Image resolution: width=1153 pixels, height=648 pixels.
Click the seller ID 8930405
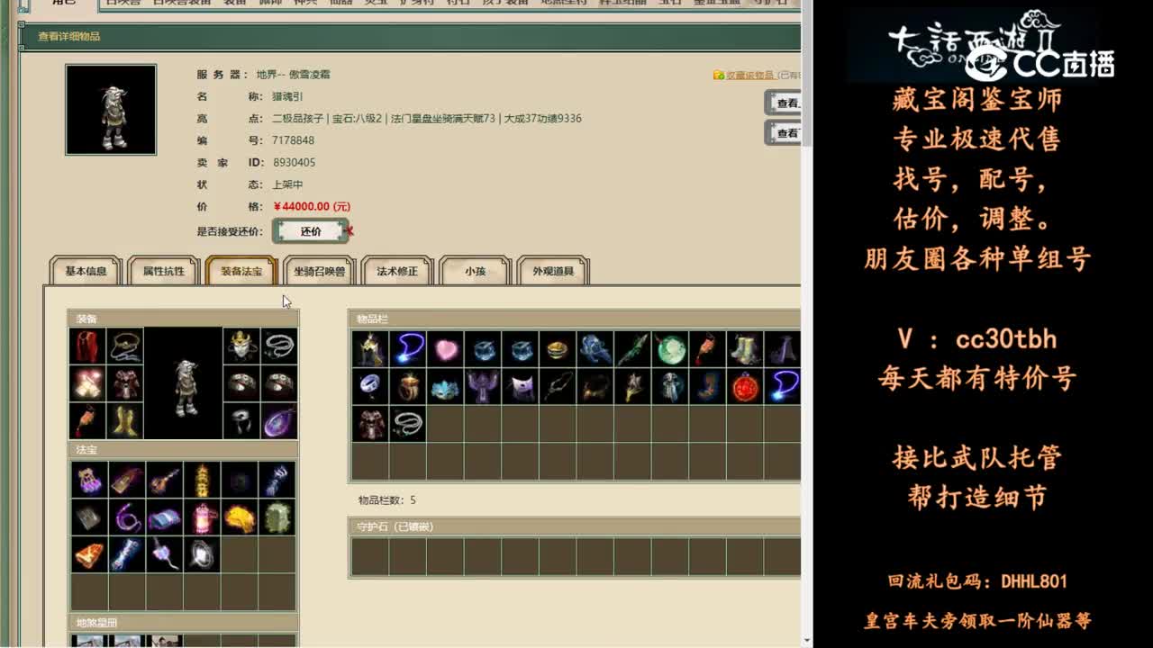click(294, 163)
